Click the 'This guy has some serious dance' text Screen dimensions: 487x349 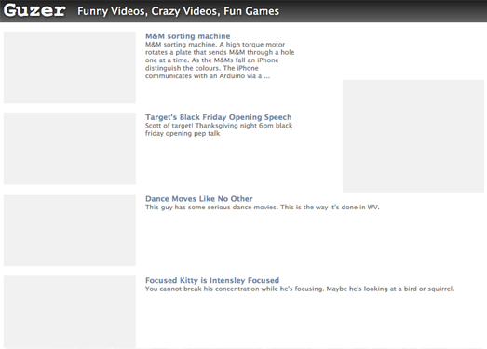[x=263, y=208]
